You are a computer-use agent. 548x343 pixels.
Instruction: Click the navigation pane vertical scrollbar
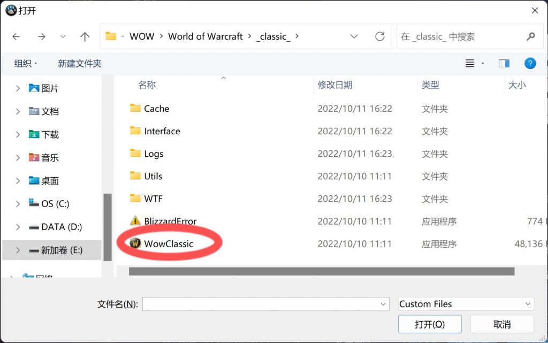tap(108, 227)
